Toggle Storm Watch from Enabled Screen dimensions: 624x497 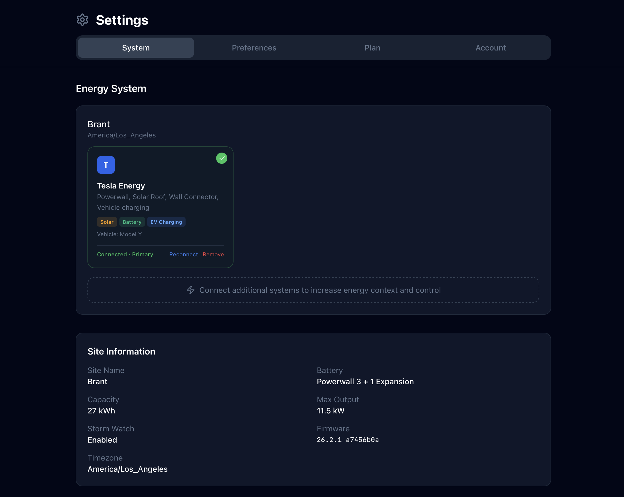[x=102, y=440]
